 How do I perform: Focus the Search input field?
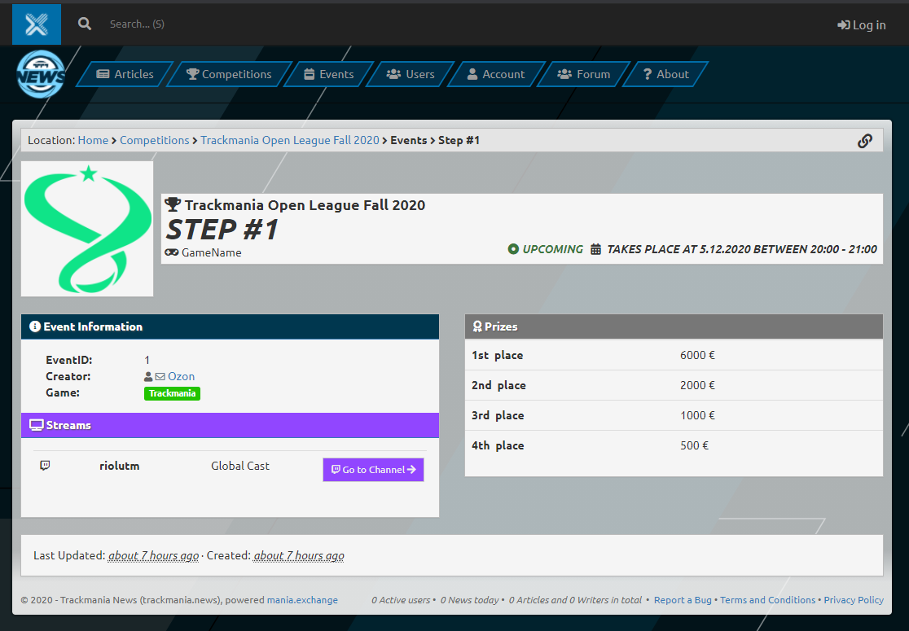[x=137, y=24]
